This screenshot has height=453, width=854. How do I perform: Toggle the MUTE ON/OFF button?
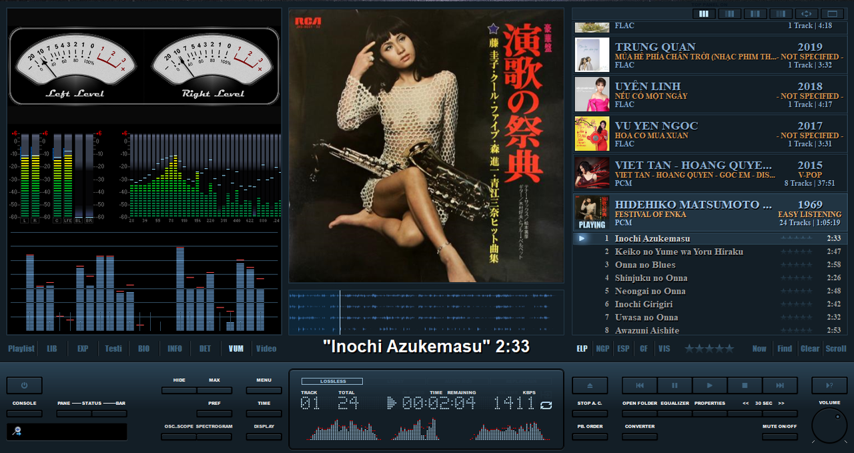(780, 437)
